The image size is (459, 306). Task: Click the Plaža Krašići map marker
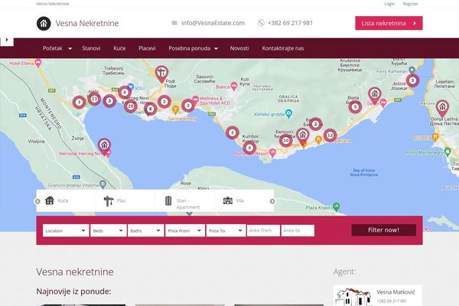[x=337, y=207]
